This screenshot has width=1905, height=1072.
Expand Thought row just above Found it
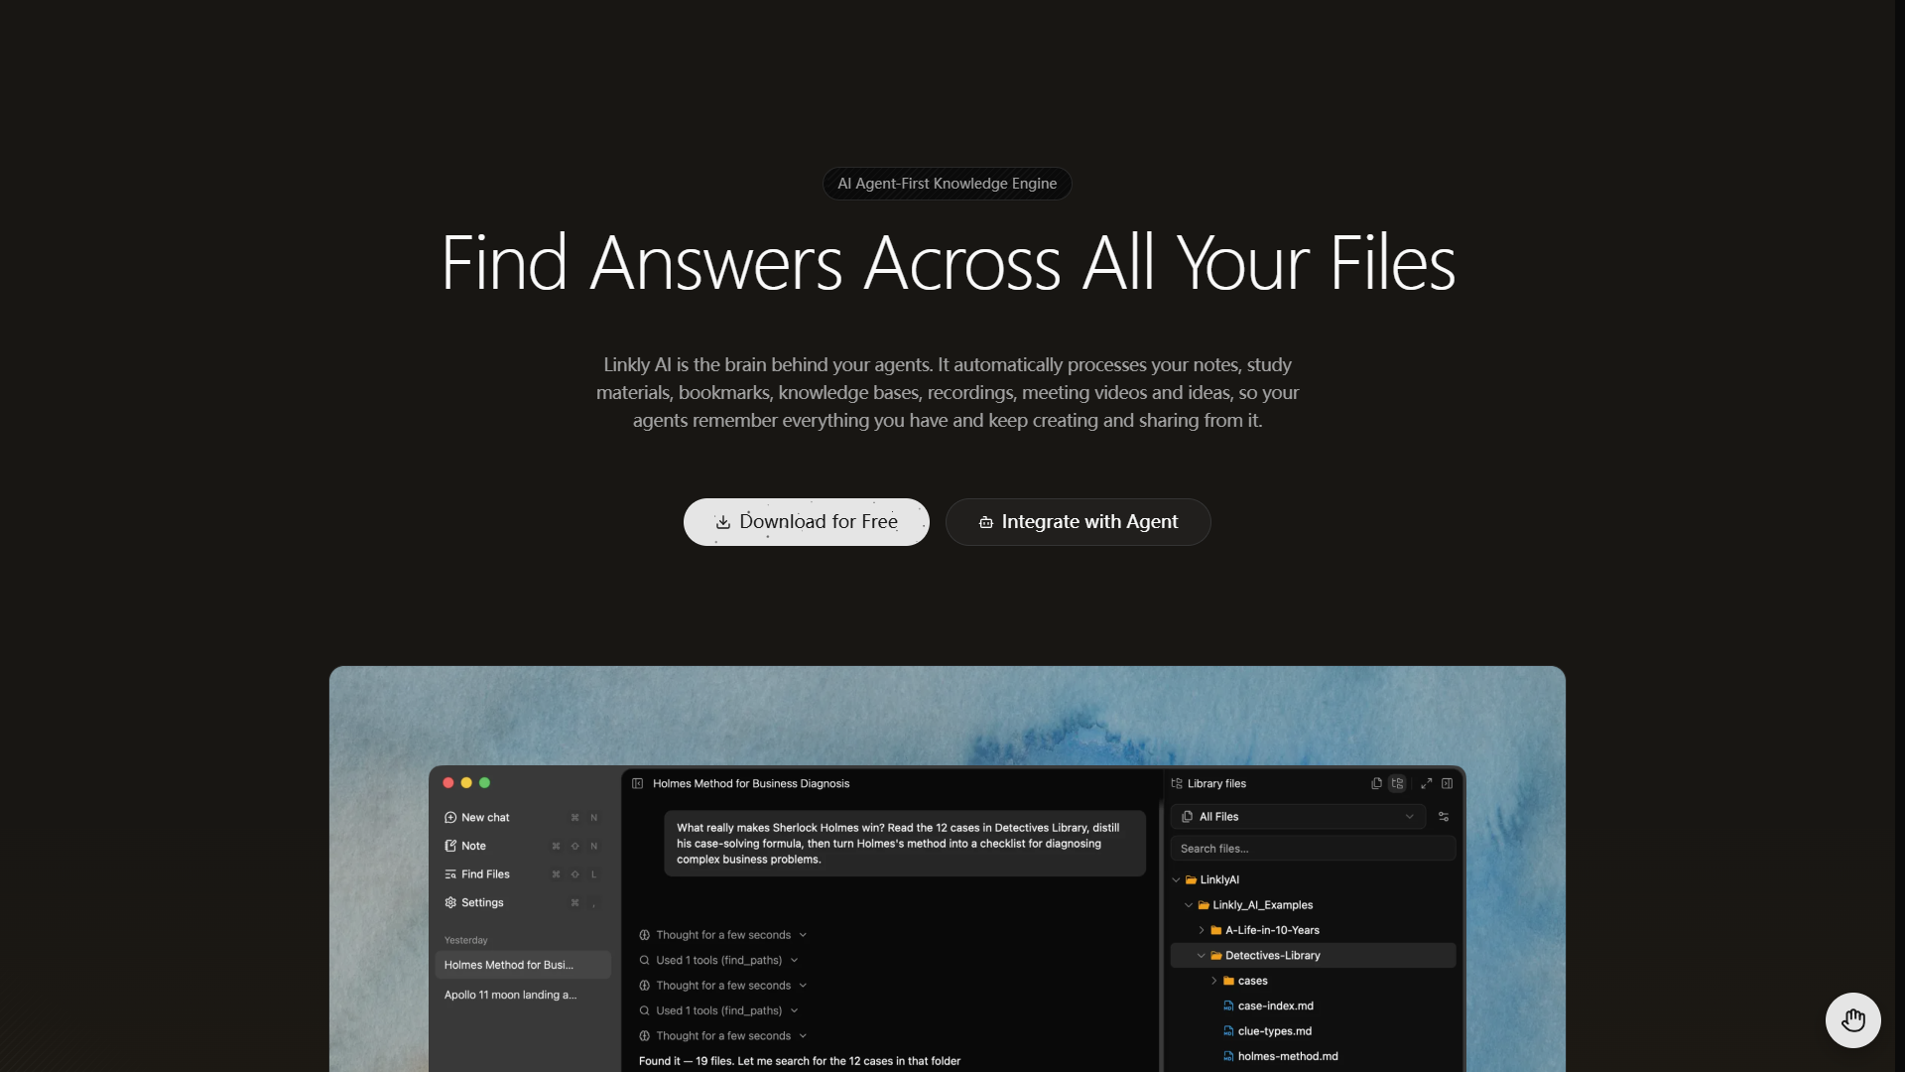pos(723,1036)
